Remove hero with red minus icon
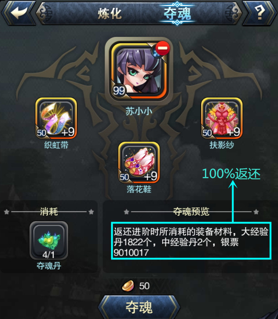278x319 pixels. [163, 48]
